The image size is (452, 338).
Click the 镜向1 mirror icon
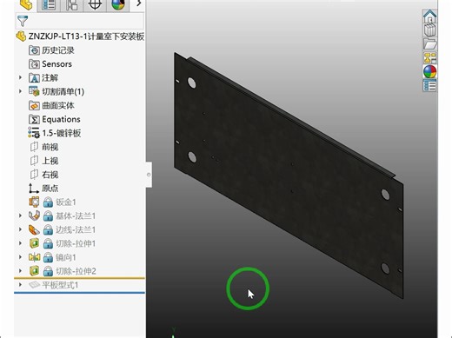pyautogui.click(x=34, y=257)
